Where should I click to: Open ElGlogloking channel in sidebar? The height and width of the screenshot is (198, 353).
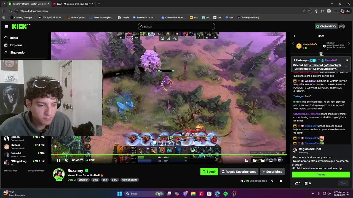(x=24, y=163)
